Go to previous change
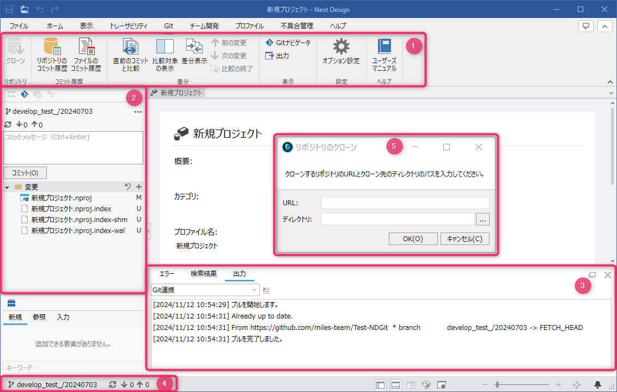This screenshot has width=617, height=392. point(229,42)
